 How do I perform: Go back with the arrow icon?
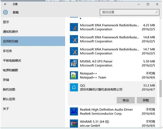coord(5,4)
